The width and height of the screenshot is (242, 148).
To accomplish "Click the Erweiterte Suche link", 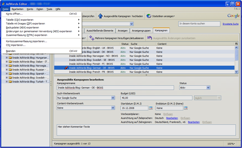I will [230, 24].
